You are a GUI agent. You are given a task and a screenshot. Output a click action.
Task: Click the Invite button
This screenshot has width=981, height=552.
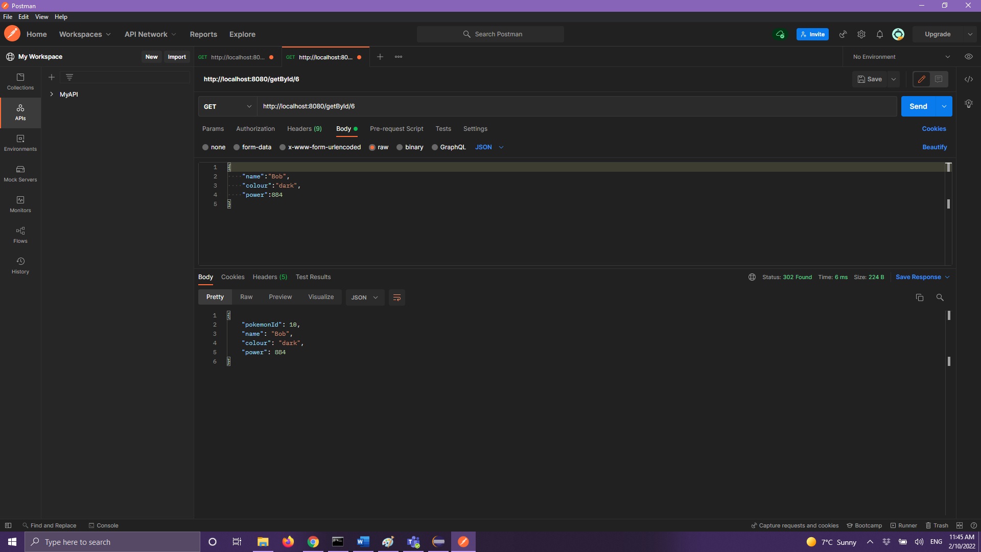point(812,34)
